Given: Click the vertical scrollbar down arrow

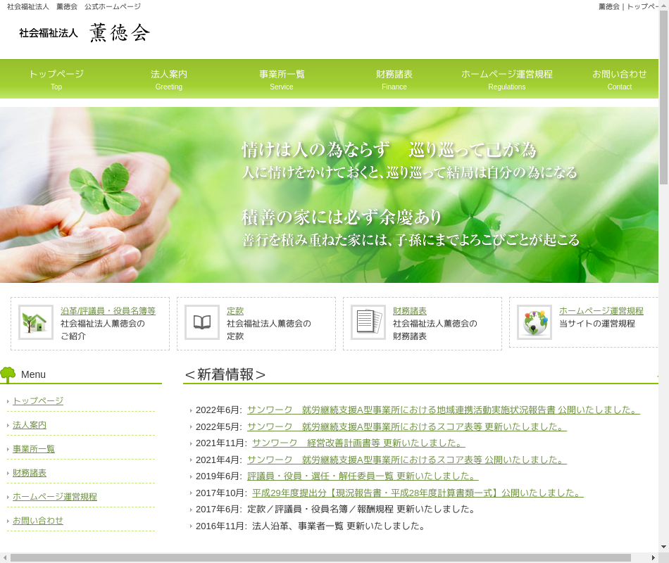Looking at the screenshot, I should pyautogui.click(x=663, y=546).
